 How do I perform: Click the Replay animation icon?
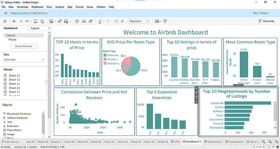pyautogui.click(x=27, y=21)
